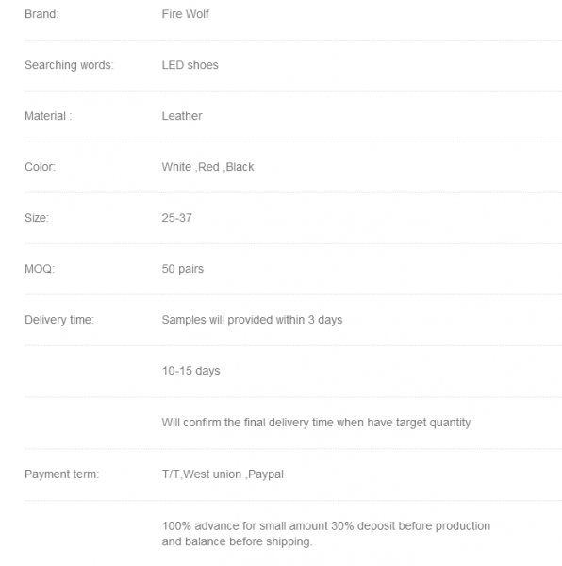The width and height of the screenshot is (562, 566).
Task: Select the 25-37 size value
Action: tap(176, 218)
